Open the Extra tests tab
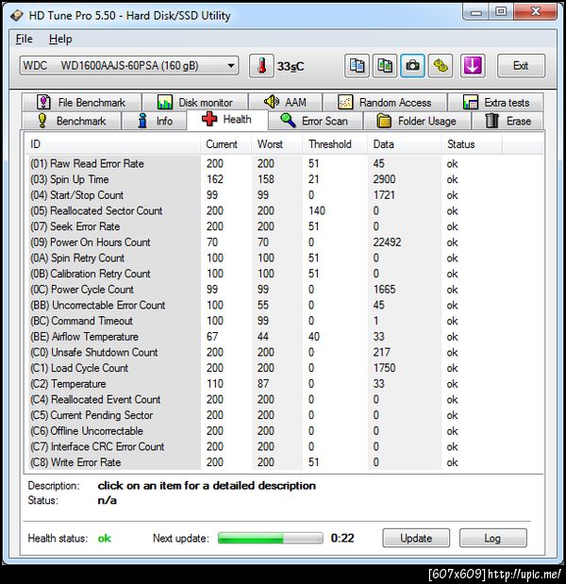 (x=495, y=103)
